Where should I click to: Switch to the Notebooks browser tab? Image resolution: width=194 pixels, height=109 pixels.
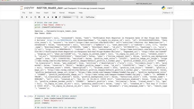(48, 4)
